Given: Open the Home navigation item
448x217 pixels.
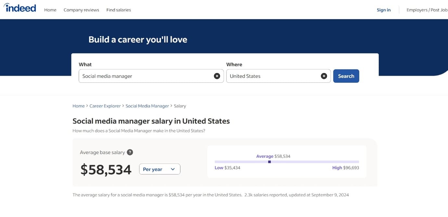Looking at the screenshot, I should 50,10.
